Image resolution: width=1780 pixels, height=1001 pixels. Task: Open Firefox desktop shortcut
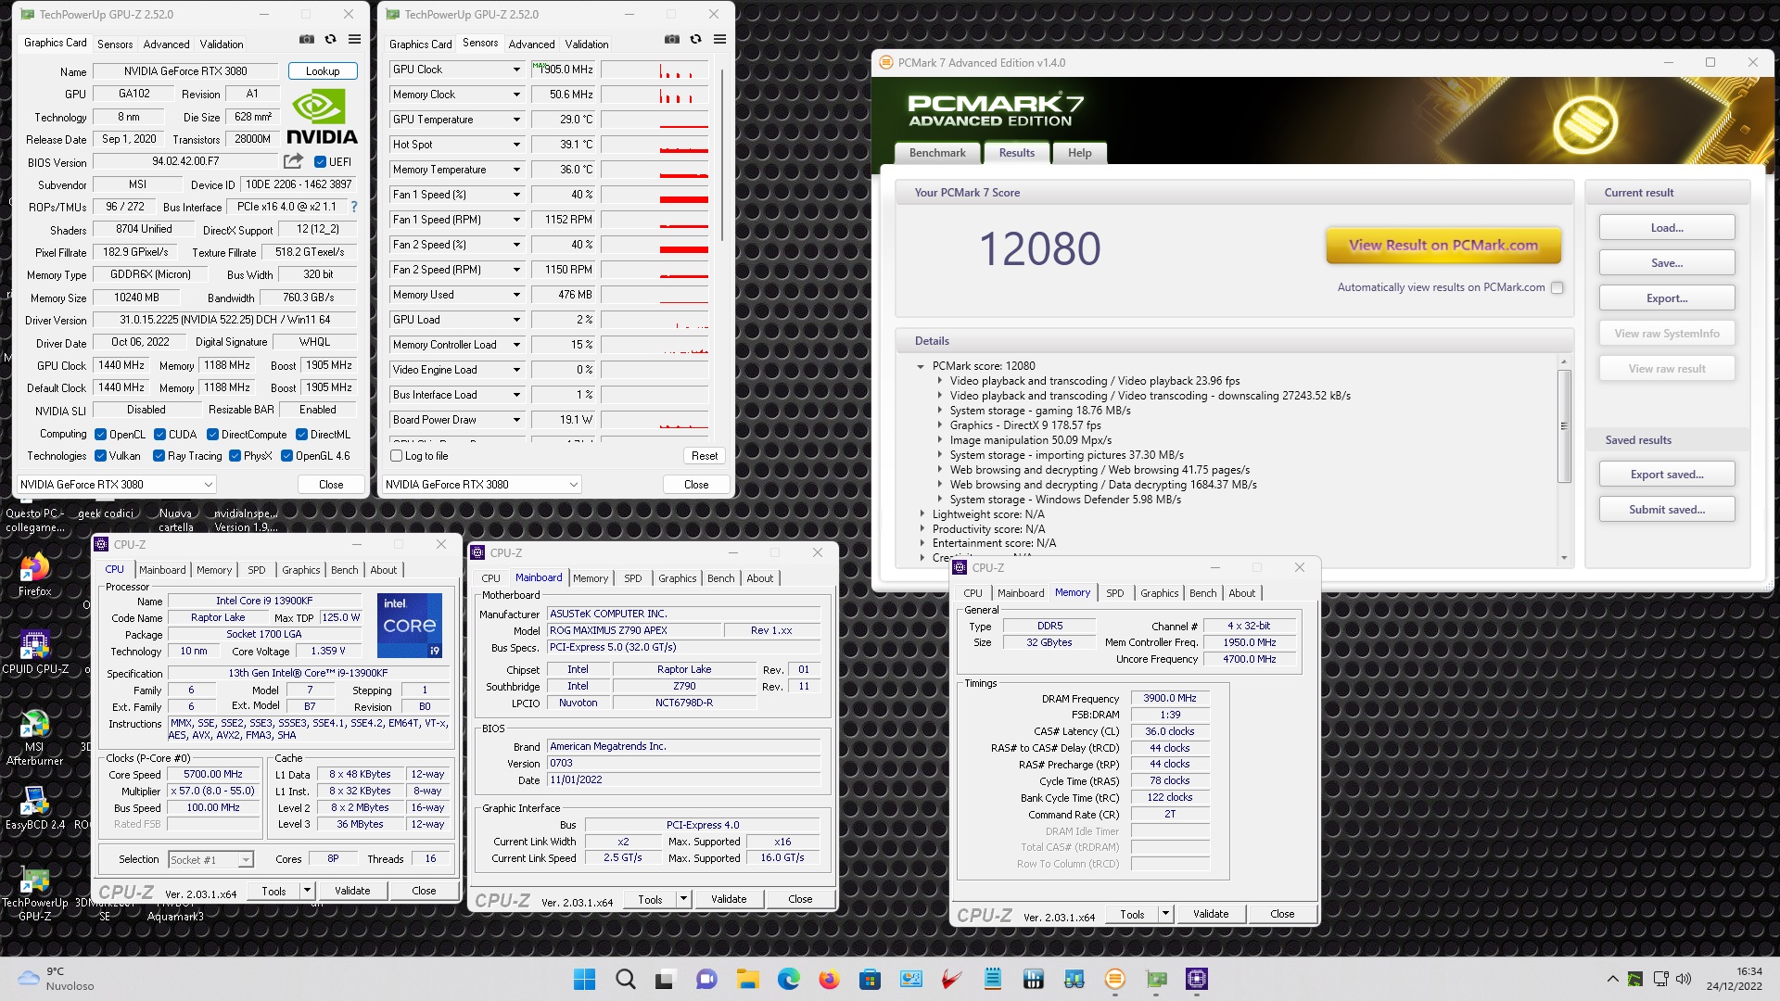point(34,576)
